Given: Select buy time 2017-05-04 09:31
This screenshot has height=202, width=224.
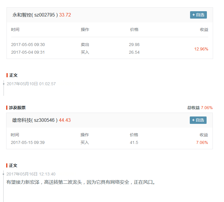Looking at the screenshot, I should (28, 52).
